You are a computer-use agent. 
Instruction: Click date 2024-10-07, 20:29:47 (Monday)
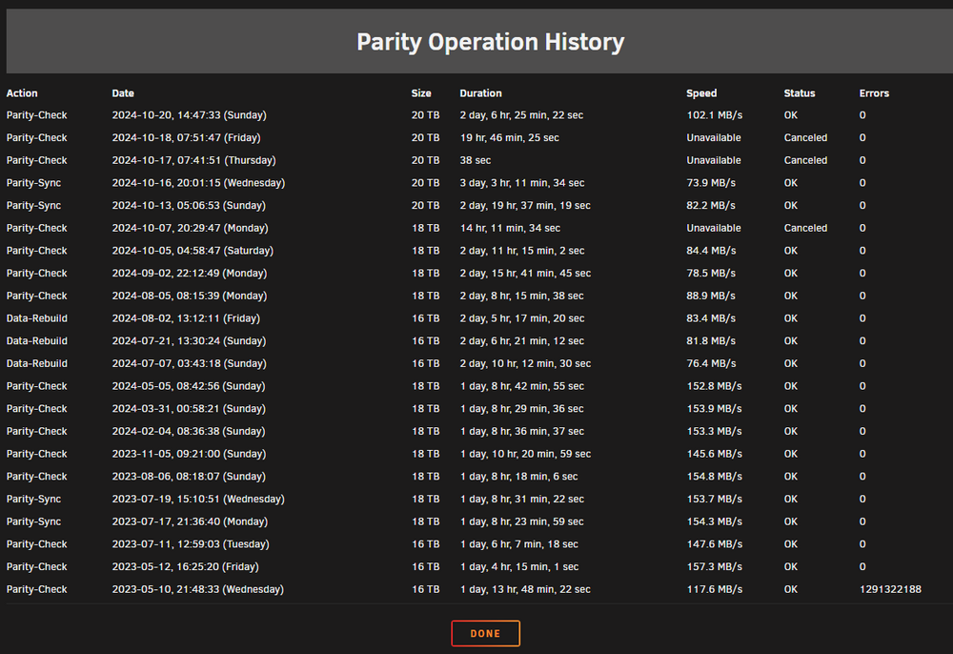coord(190,228)
